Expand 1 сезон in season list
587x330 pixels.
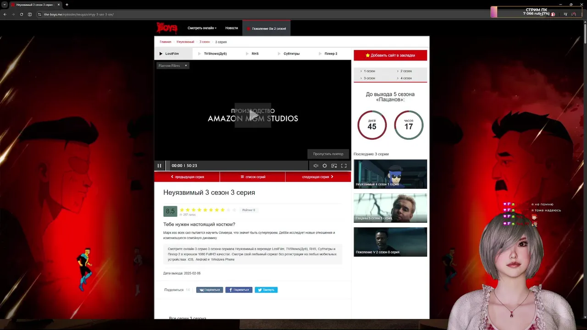[x=369, y=71]
